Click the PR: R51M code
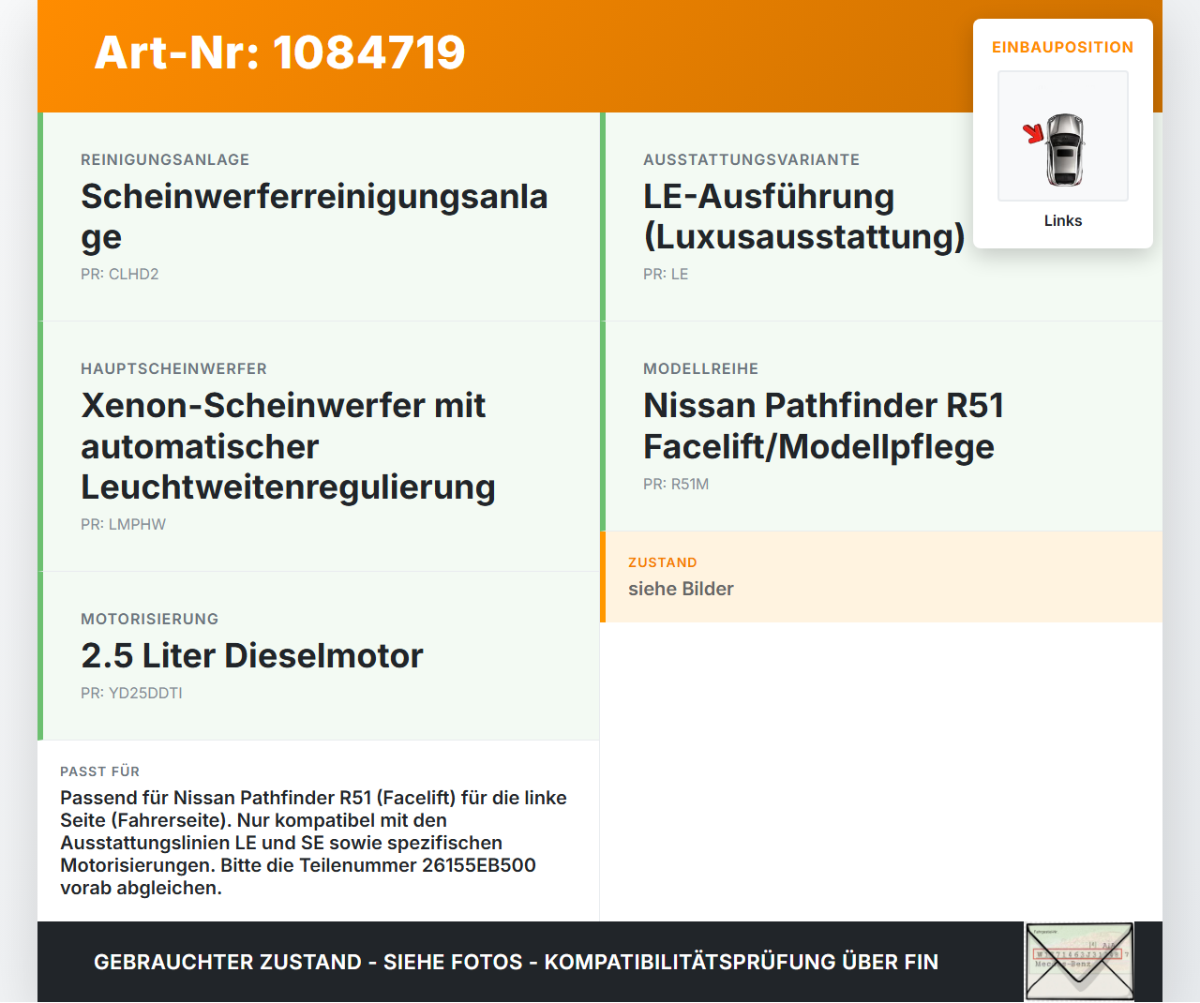1200x1003 pixels. pos(676,484)
